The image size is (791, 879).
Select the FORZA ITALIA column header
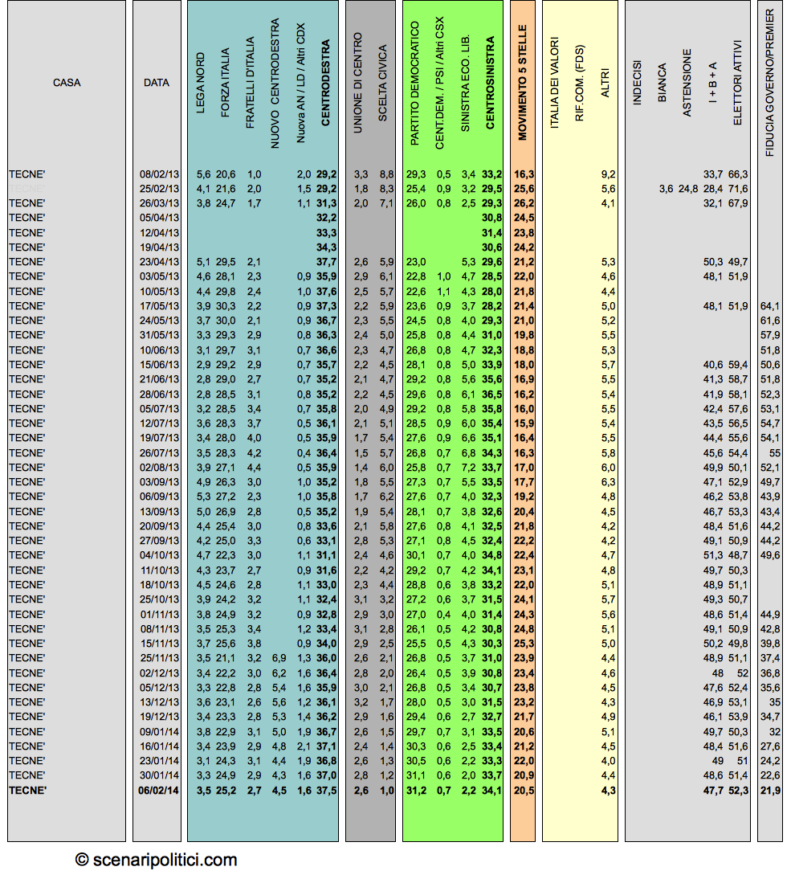tap(225, 83)
